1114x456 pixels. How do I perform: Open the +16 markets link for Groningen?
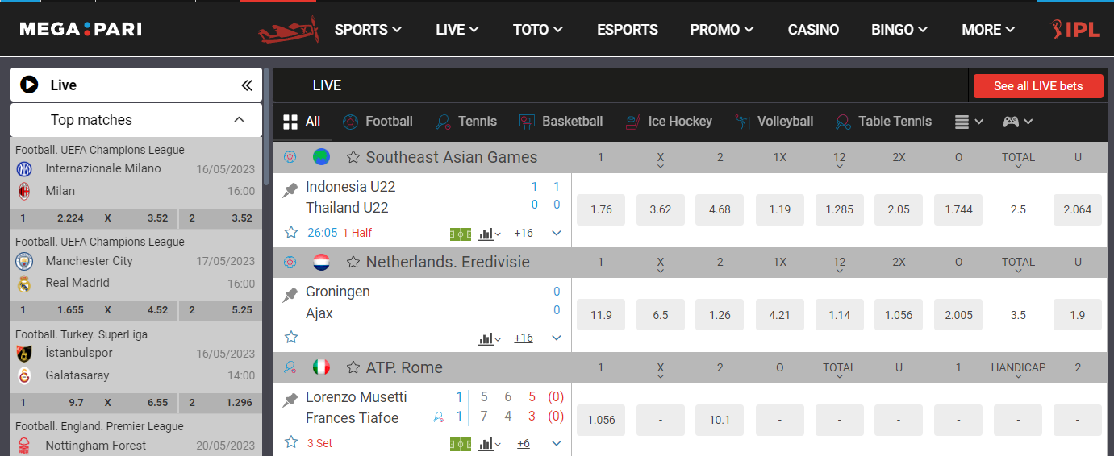(x=524, y=338)
